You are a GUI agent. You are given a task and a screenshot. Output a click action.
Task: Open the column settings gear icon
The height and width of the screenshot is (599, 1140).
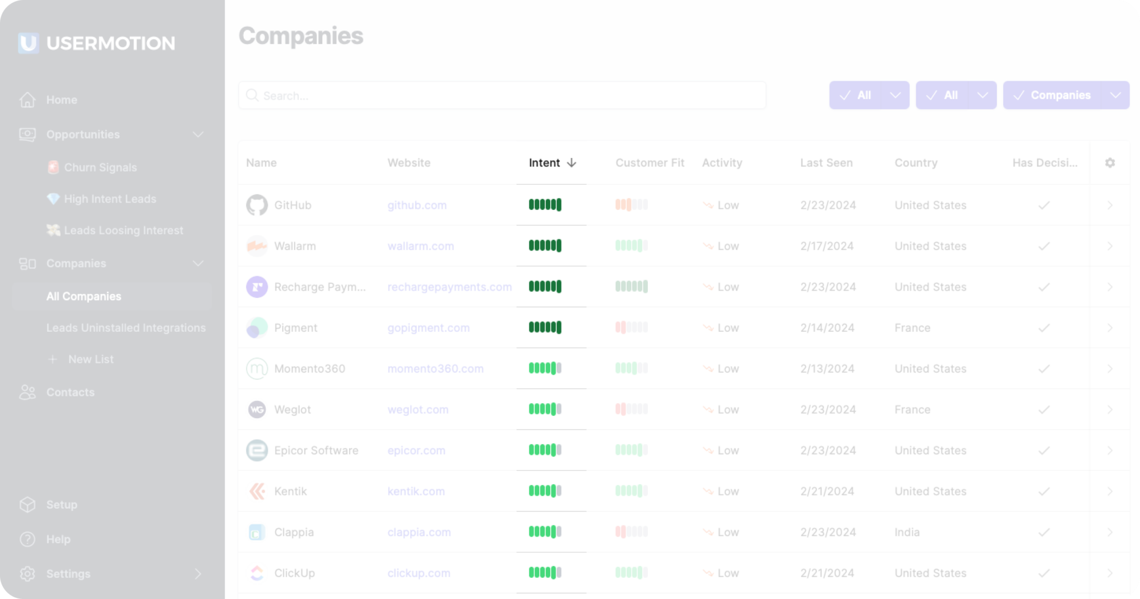pyautogui.click(x=1110, y=163)
